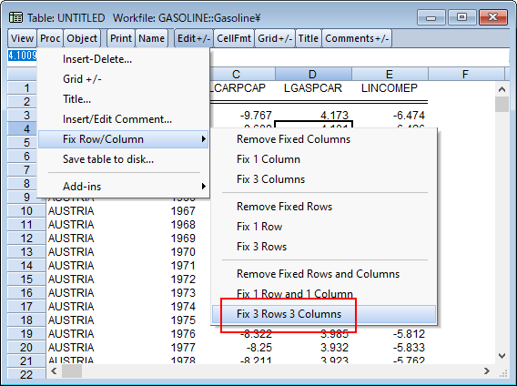
Task: Toggle Grid+/- in the toolbar
Action: coord(275,38)
